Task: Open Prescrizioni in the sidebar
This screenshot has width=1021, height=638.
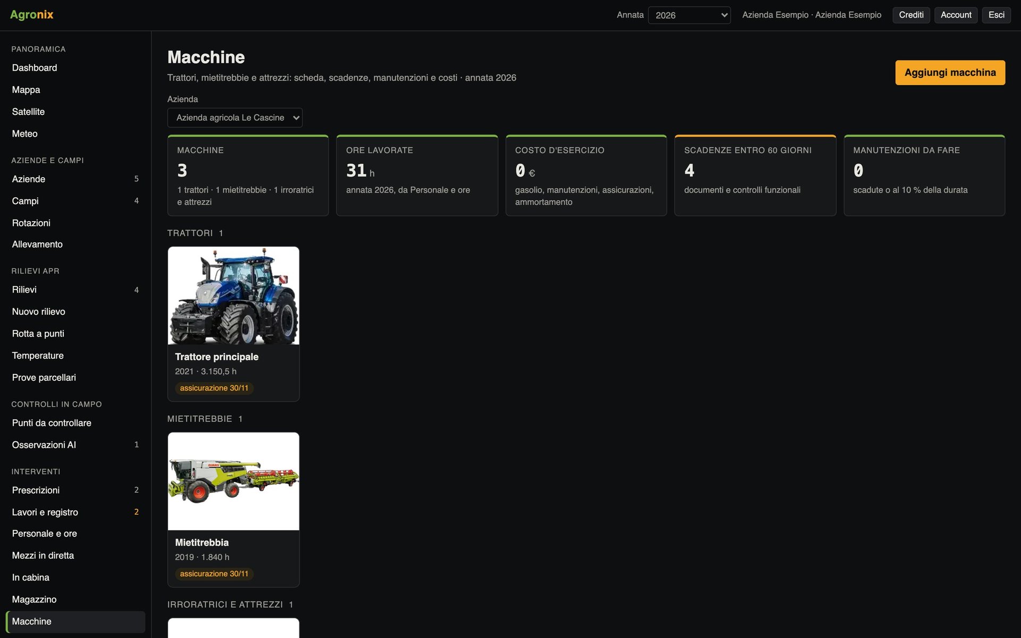Action: [75, 490]
